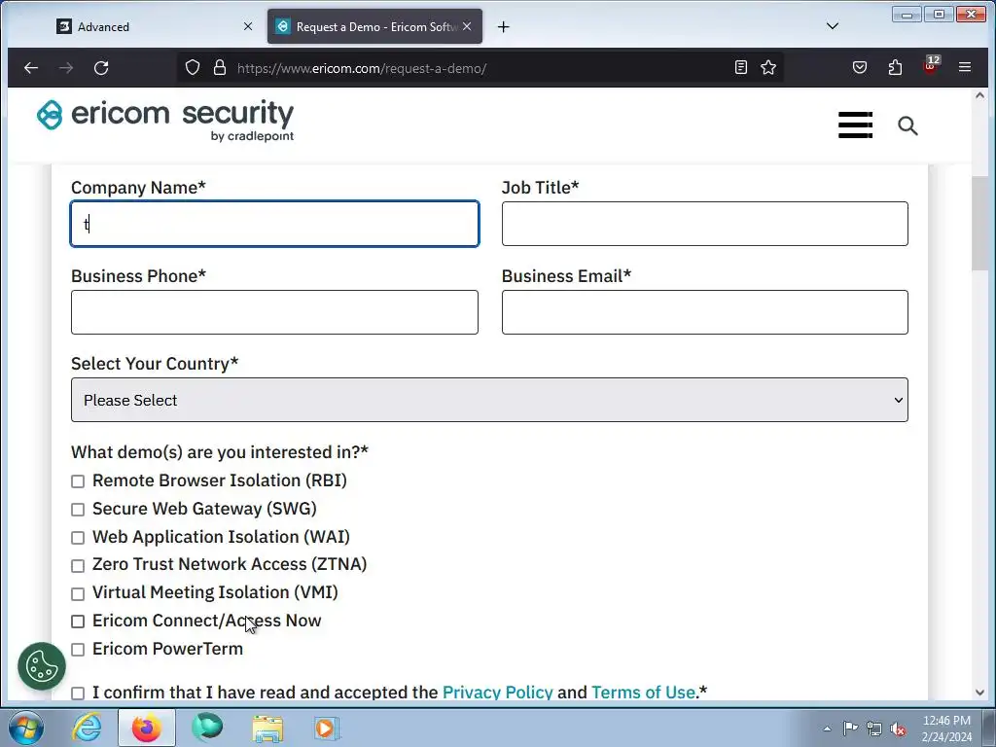Open the file explorer folder taskbar icon
The width and height of the screenshot is (996, 747).
(x=267, y=729)
